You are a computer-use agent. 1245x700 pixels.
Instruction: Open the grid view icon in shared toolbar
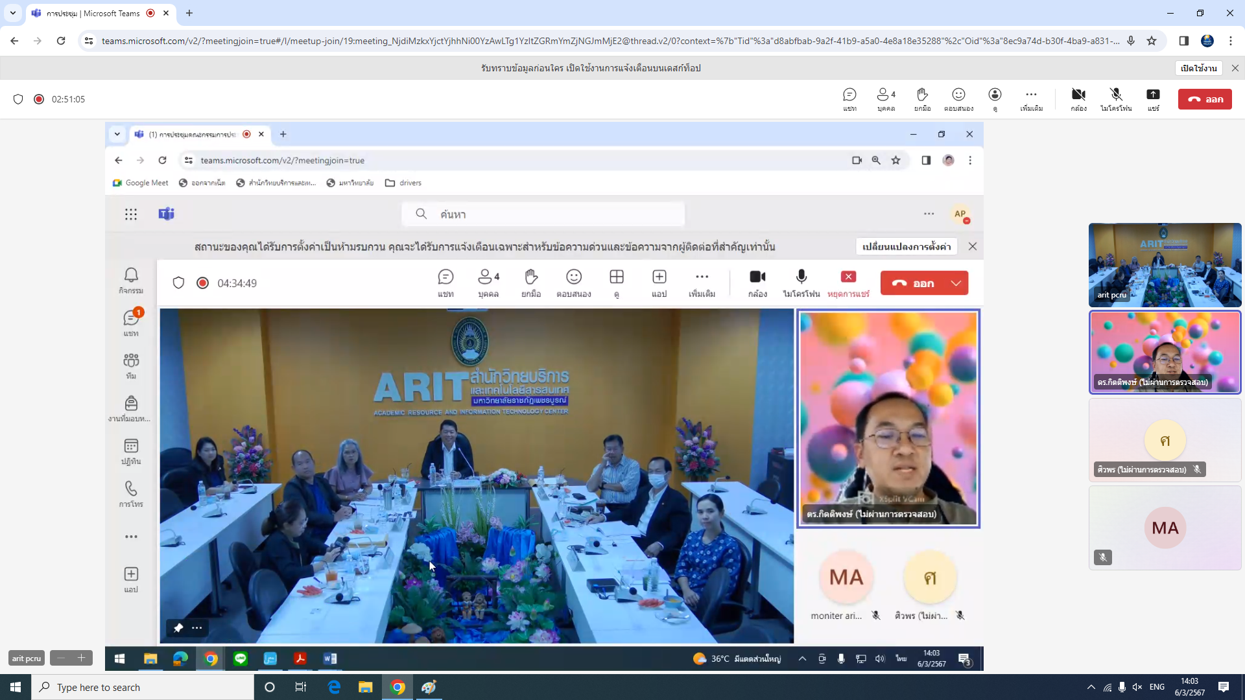(617, 283)
